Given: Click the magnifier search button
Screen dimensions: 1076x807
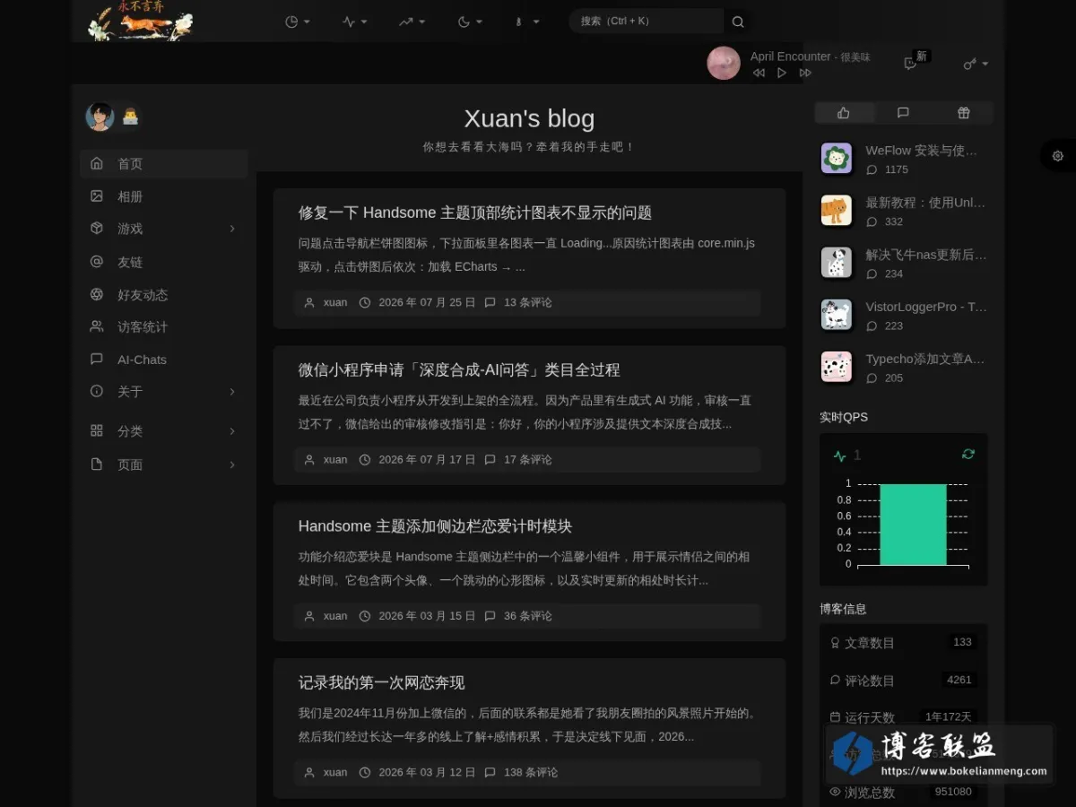Looking at the screenshot, I should pos(737,22).
